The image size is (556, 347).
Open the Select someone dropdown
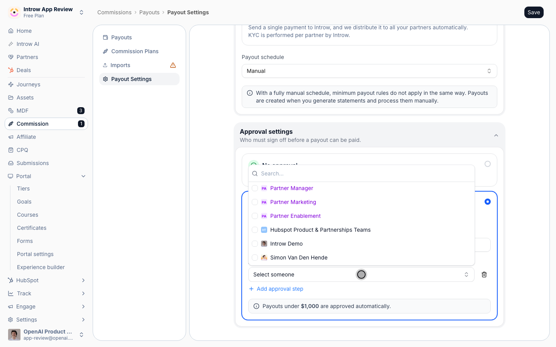pos(361,275)
